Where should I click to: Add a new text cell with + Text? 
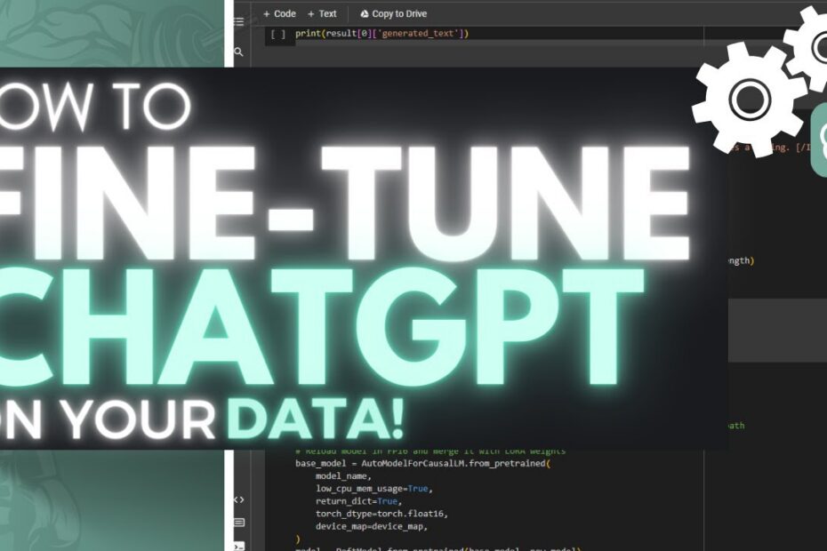(x=322, y=13)
